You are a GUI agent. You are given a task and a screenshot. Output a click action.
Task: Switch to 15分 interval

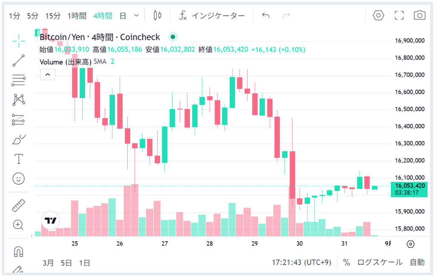[x=53, y=16]
